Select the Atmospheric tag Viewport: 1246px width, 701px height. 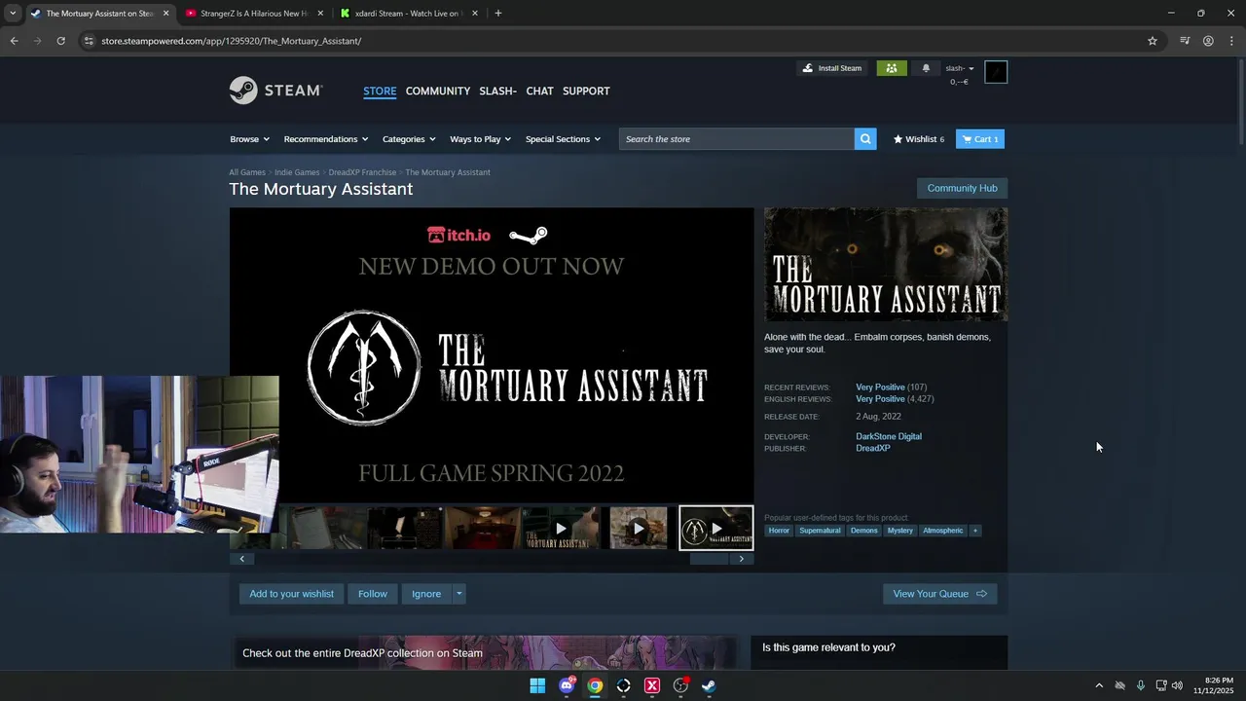tap(942, 531)
